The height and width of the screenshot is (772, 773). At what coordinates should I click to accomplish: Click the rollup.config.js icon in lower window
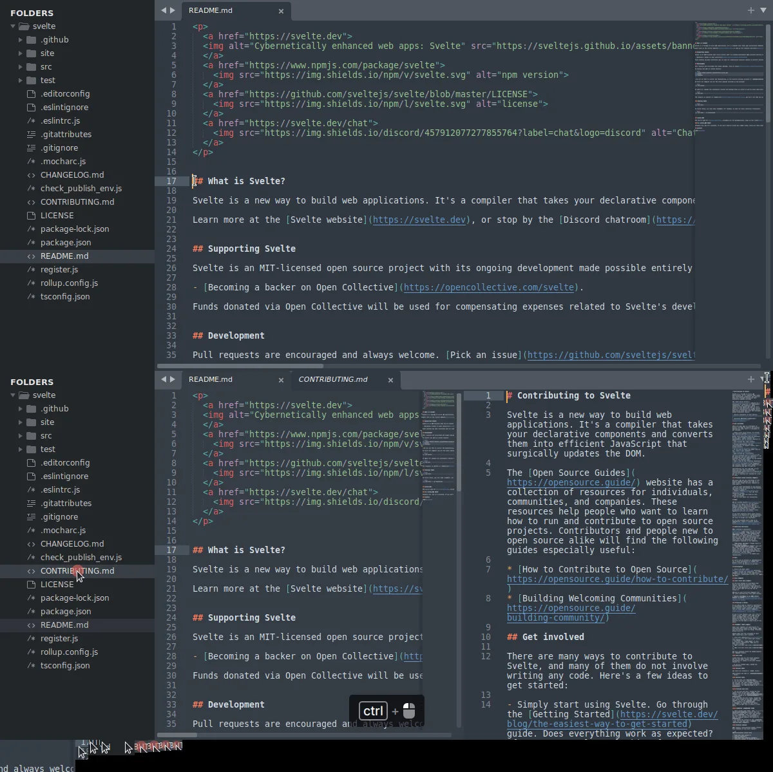pyautogui.click(x=31, y=652)
